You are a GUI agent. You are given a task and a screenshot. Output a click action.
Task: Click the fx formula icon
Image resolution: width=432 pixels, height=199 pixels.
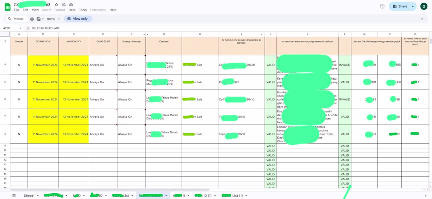28,28
